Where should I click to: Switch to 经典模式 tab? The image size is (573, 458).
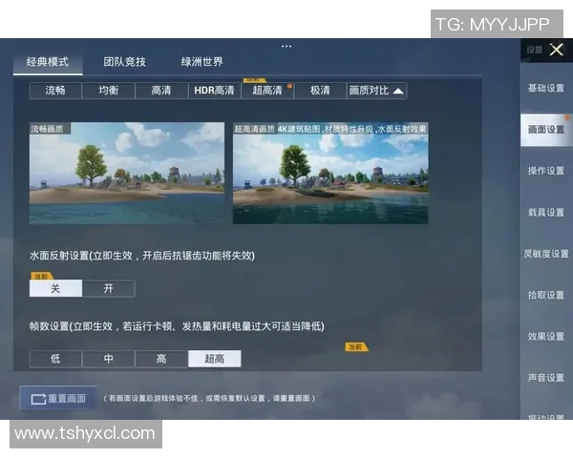click(48, 62)
